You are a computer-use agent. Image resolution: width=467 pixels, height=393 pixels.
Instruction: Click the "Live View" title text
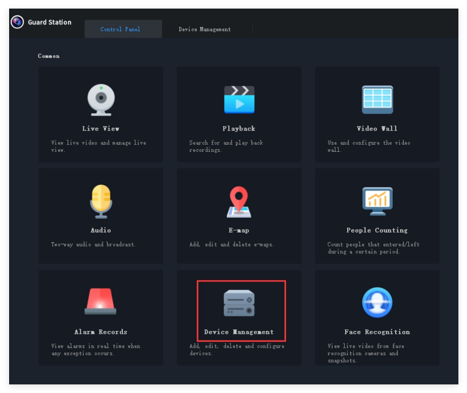pos(101,129)
